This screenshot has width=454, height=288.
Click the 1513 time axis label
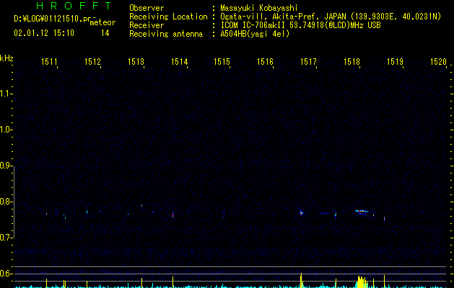(136, 62)
